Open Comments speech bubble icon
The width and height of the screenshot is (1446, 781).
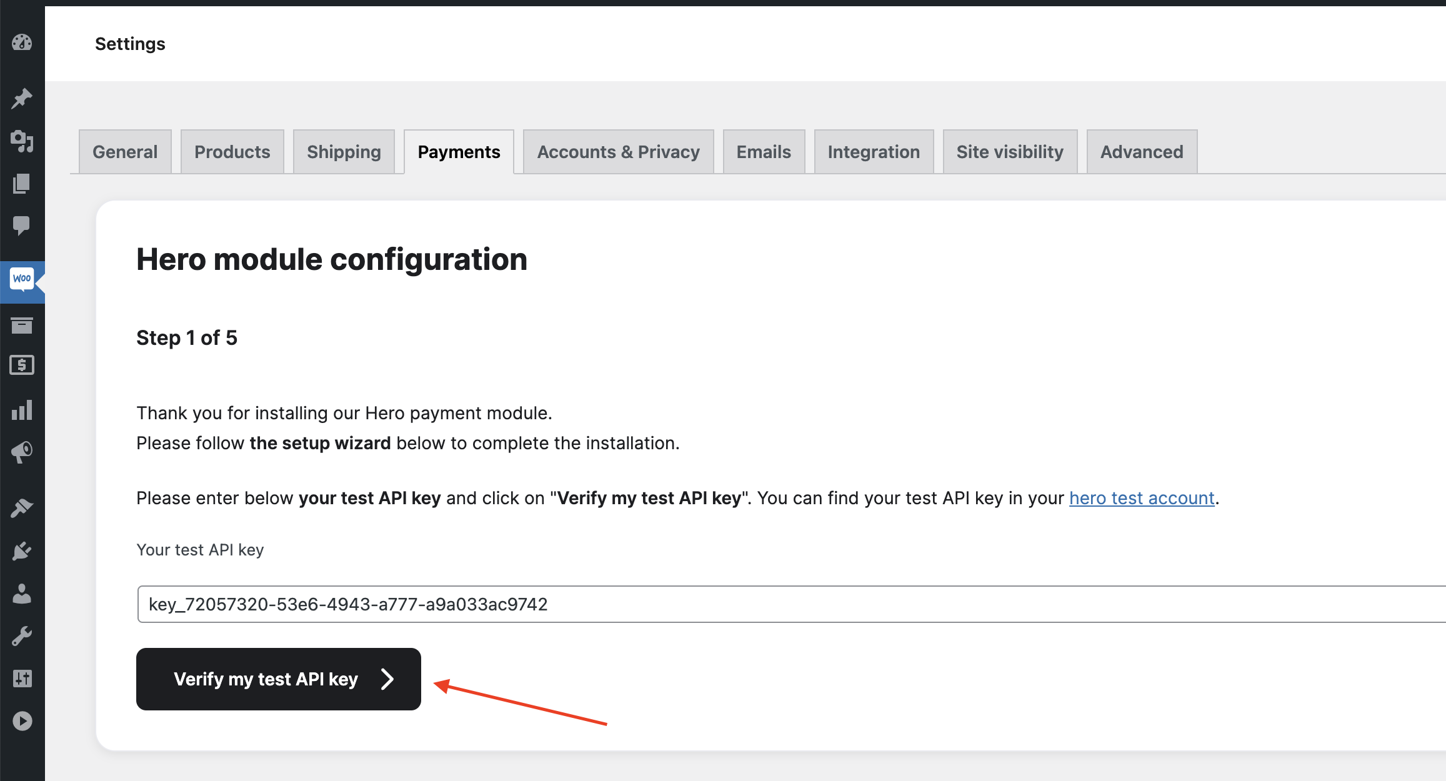coord(22,225)
